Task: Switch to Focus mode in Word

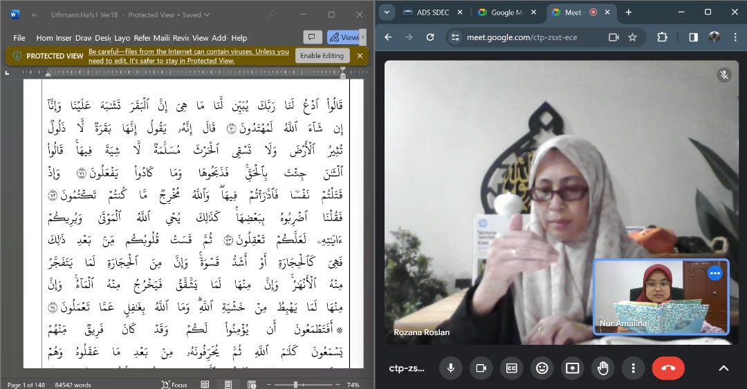Action: [x=174, y=385]
